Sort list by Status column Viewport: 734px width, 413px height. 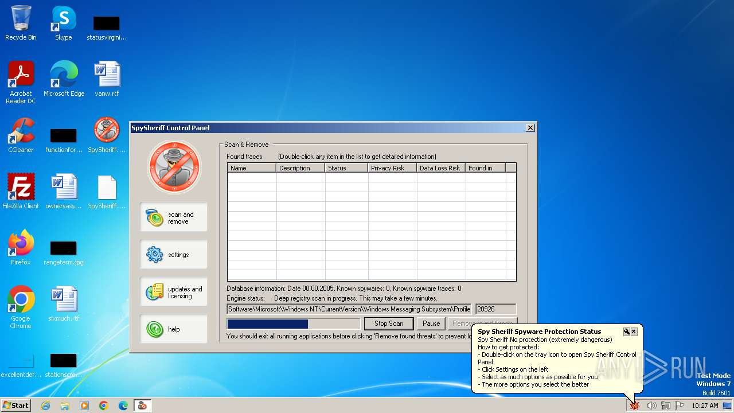(x=346, y=168)
